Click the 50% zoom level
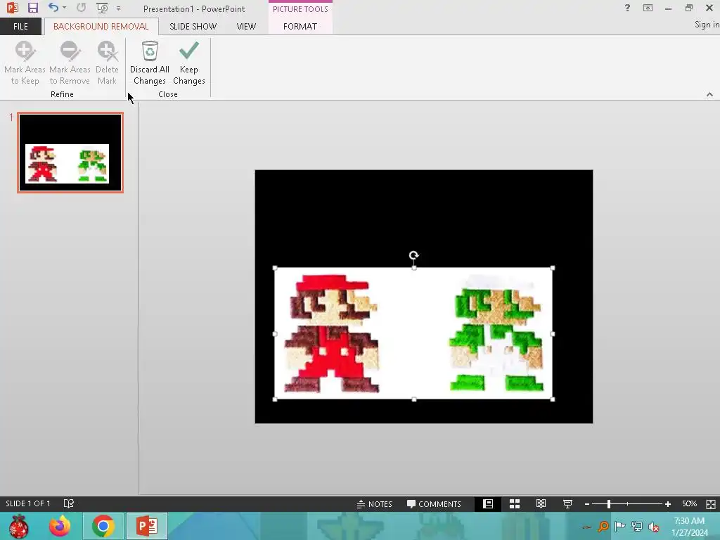Viewport: 720px width, 540px height. point(689,503)
